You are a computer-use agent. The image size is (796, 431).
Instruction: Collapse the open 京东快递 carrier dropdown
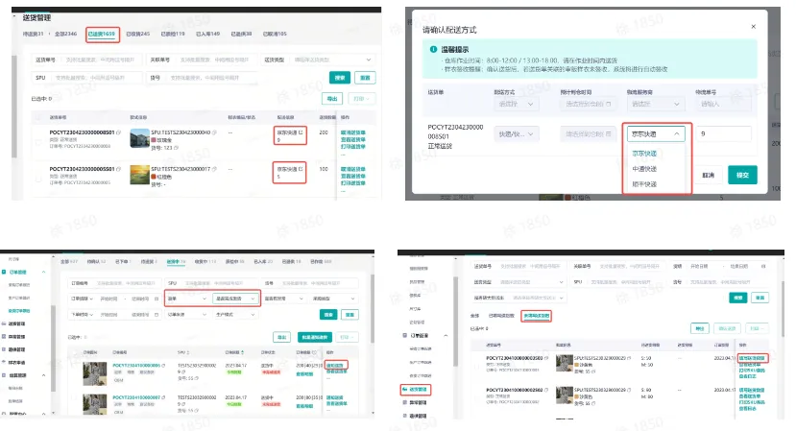656,134
